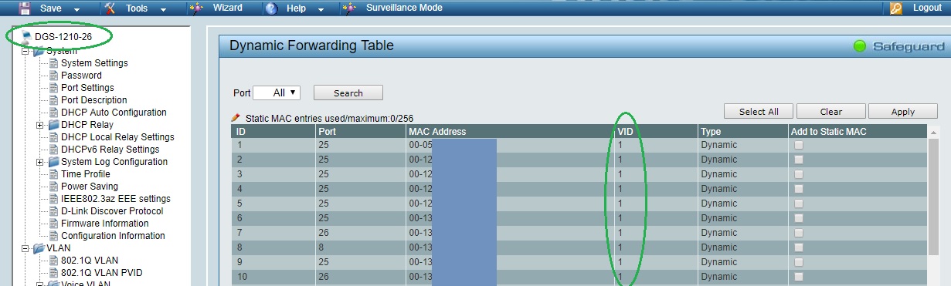This screenshot has width=951, height=286.
Task: Open DHCP Local Relay Settings page
Action: pos(117,137)
